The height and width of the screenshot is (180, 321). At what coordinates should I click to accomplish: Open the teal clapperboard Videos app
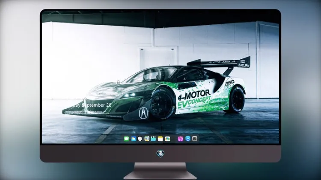153,139
